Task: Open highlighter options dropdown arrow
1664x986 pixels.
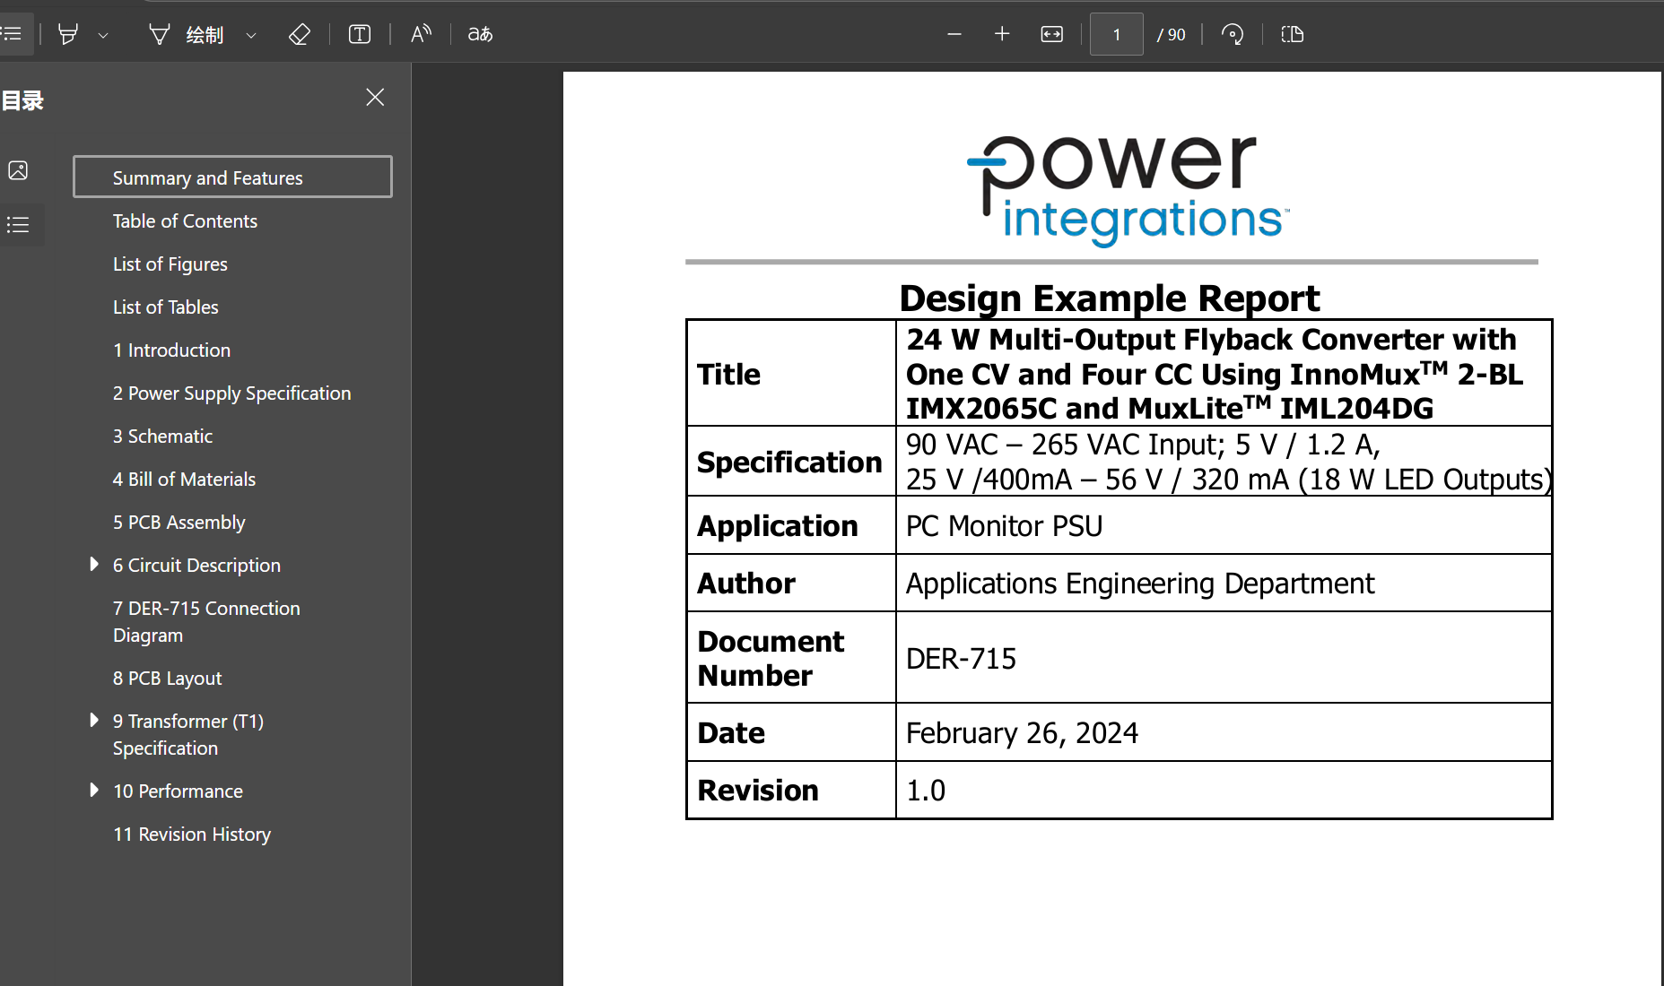Action: coord(103,35)
